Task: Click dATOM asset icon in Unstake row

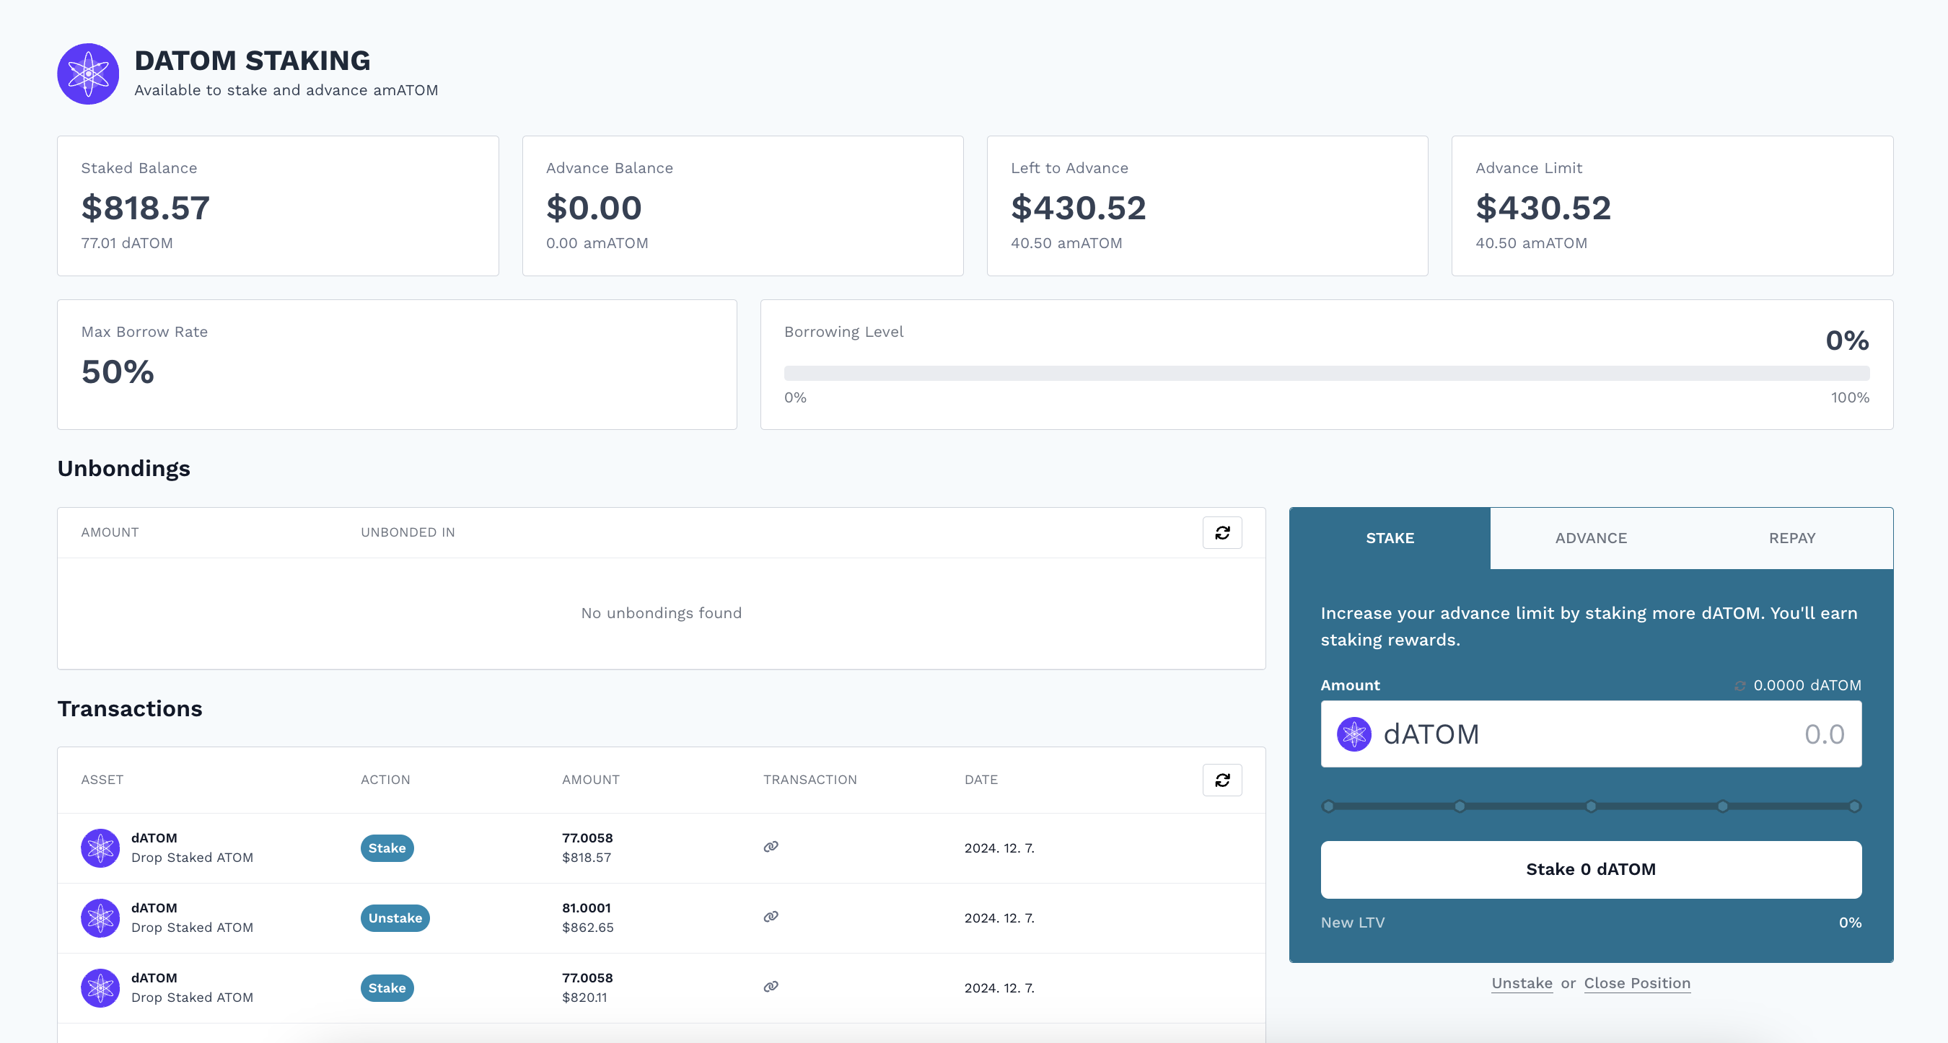Action: (x=100, y=917)
